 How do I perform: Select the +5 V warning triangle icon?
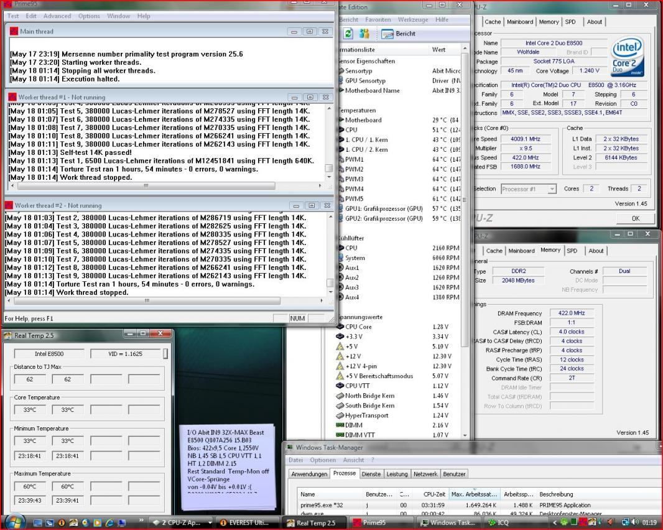340,346
